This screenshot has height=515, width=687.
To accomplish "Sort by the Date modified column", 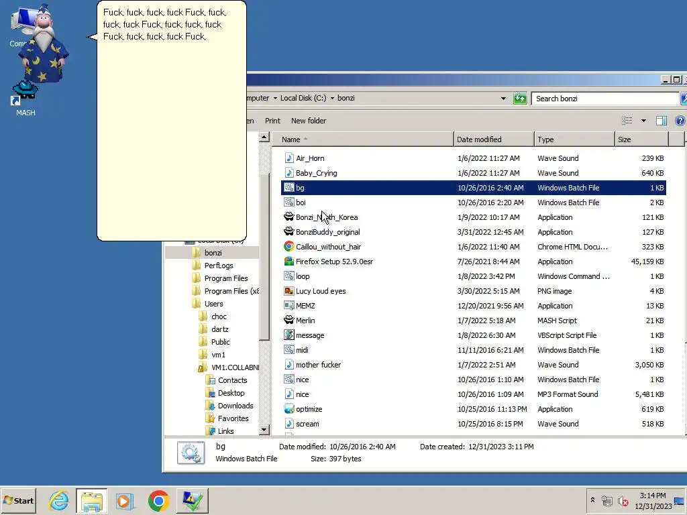I will pos(494,139).
